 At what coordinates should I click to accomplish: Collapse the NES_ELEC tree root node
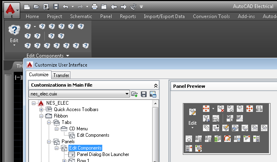coord(33,103)
